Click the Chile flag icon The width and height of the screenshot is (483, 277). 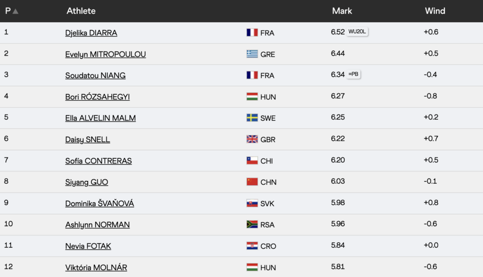tap(252, 161)
